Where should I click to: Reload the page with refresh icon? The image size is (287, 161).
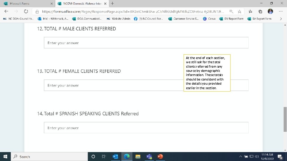(26, 11)
